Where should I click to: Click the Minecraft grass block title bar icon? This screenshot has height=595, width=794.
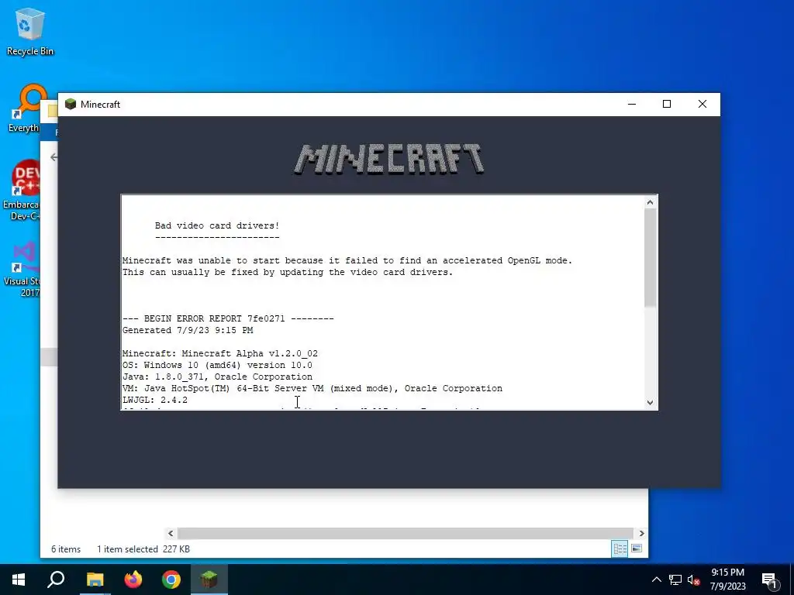point(71,105)
